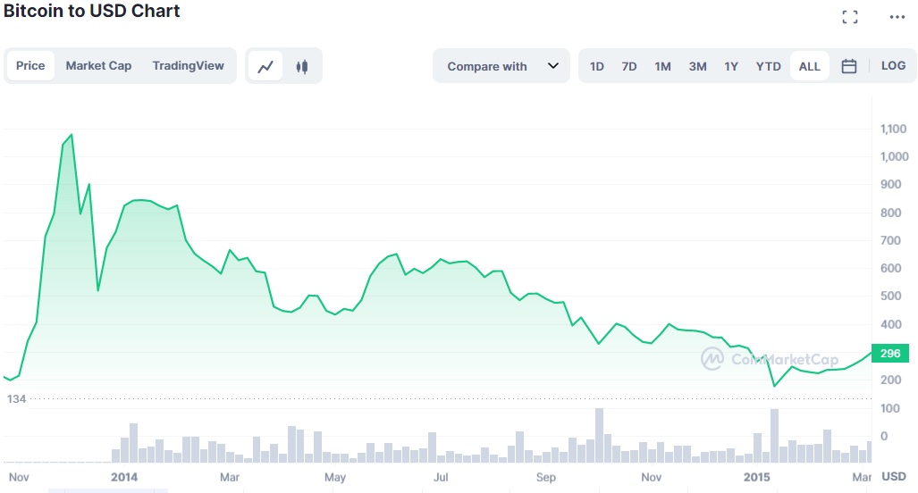Switch to candlestick chart icon
The height and width of the screenshot is (493, 918).
[x=302, y=66]
